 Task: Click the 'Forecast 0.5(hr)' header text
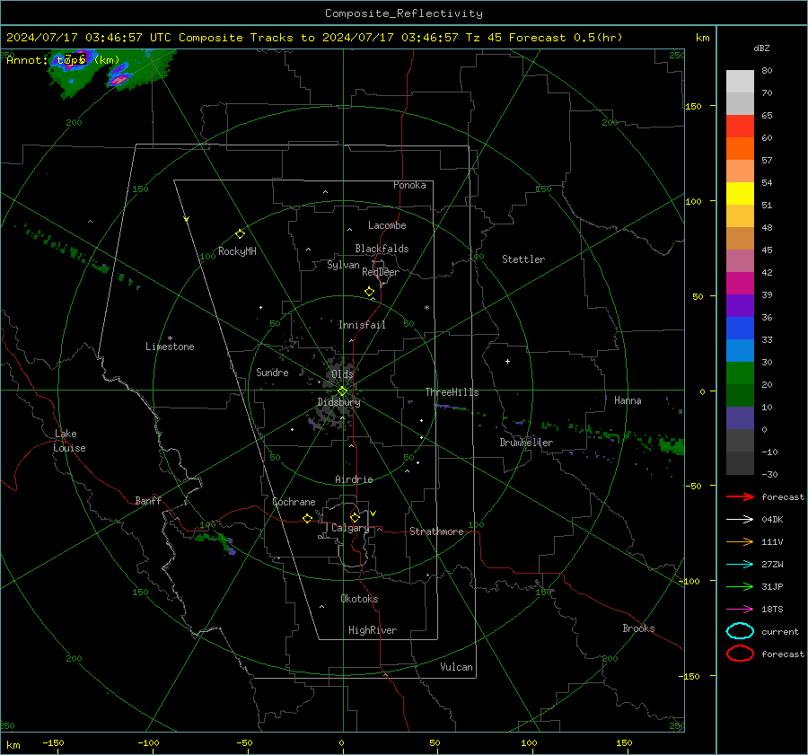tap(566, 38)
